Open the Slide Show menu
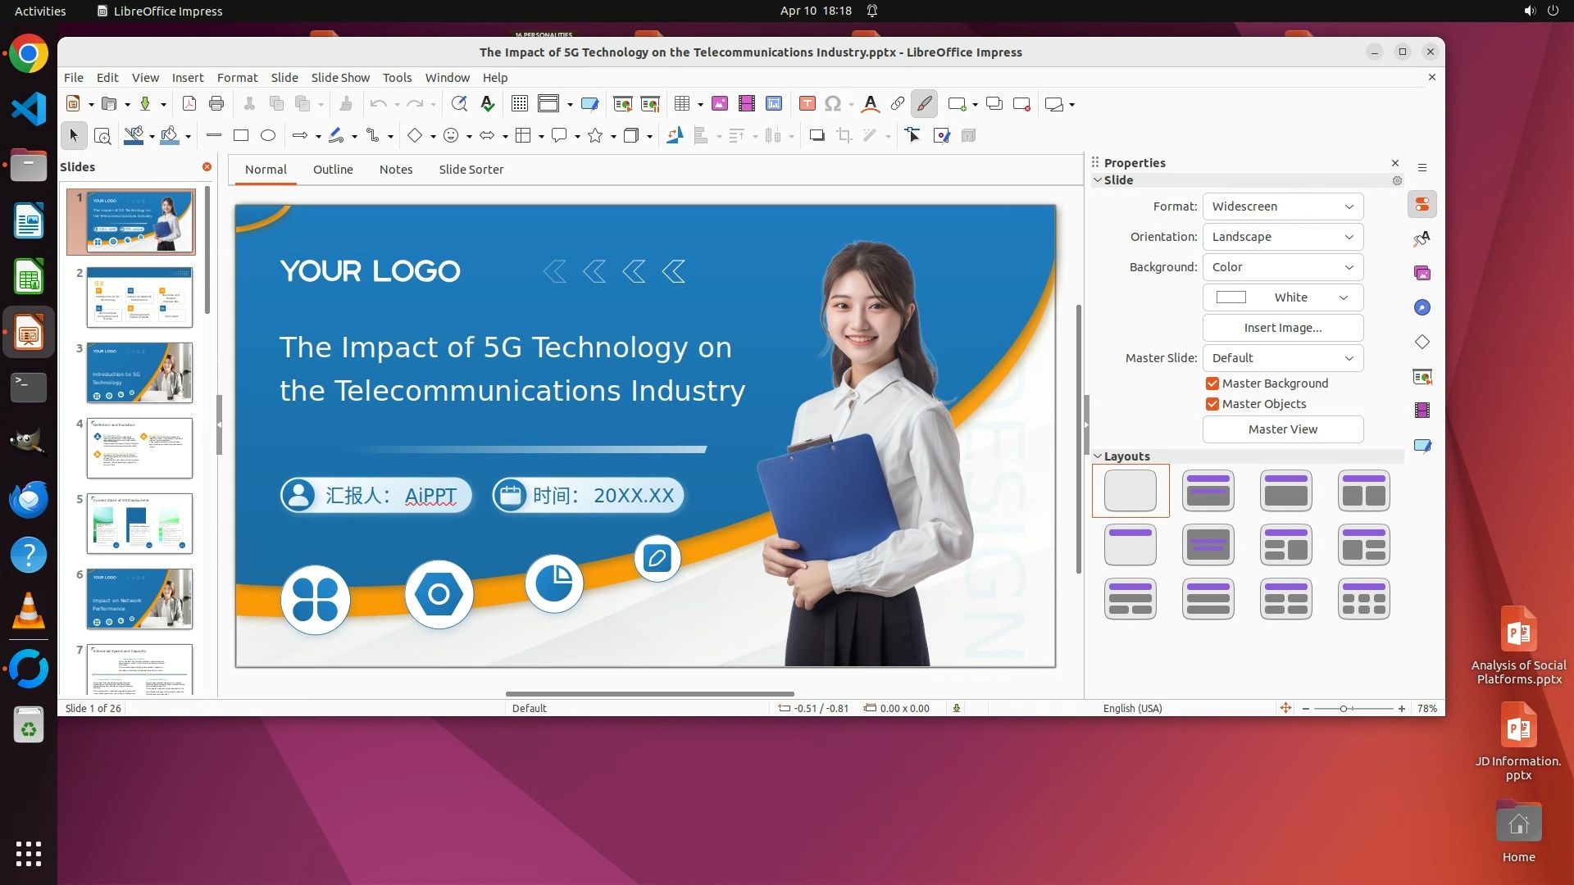The height and width of the screenshot is (885, 1574). (340, 78)
